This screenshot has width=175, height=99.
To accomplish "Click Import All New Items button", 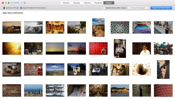I will click(x=161, y=8).
